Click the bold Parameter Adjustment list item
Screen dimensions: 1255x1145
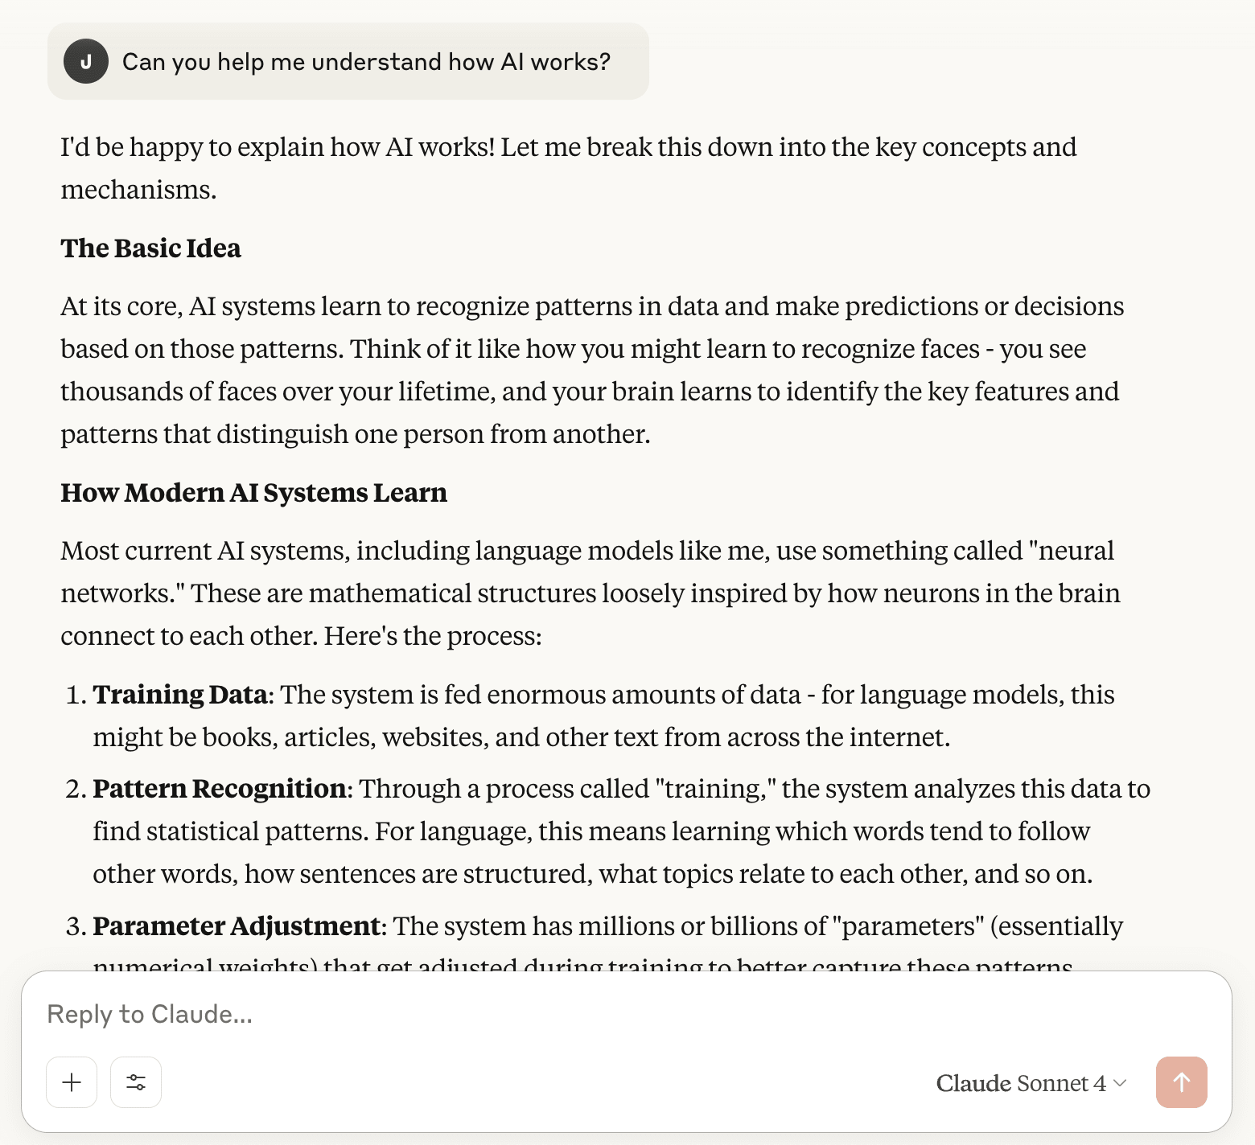237,925
